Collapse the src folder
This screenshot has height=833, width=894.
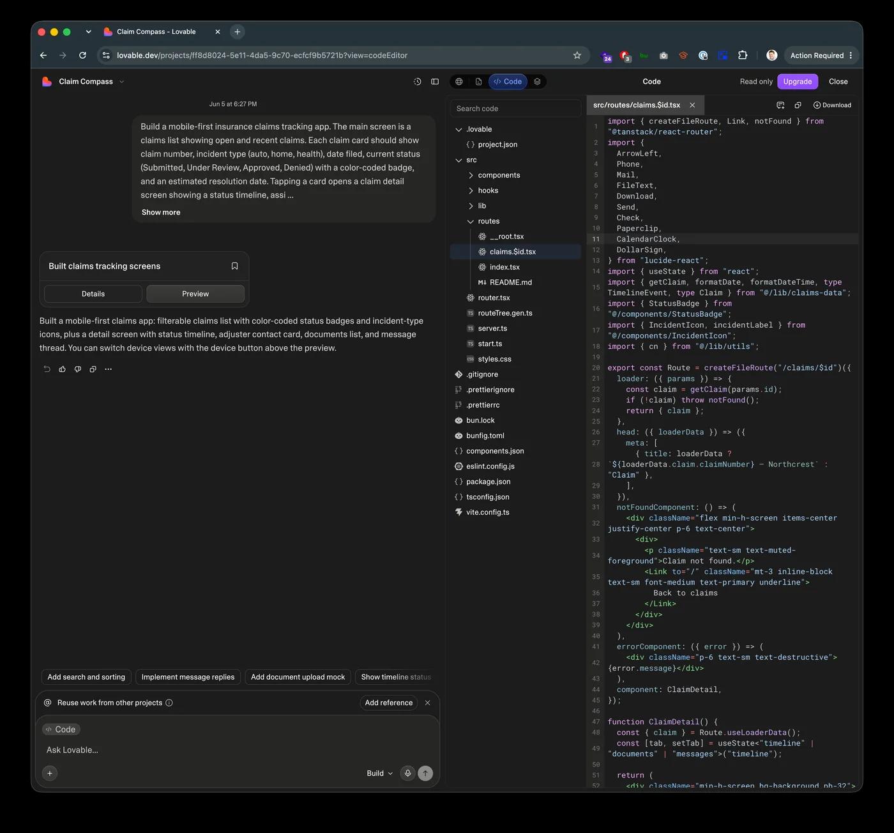pos(458,160)
